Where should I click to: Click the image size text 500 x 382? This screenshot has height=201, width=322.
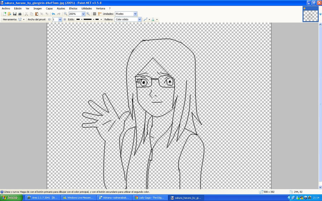269,192
